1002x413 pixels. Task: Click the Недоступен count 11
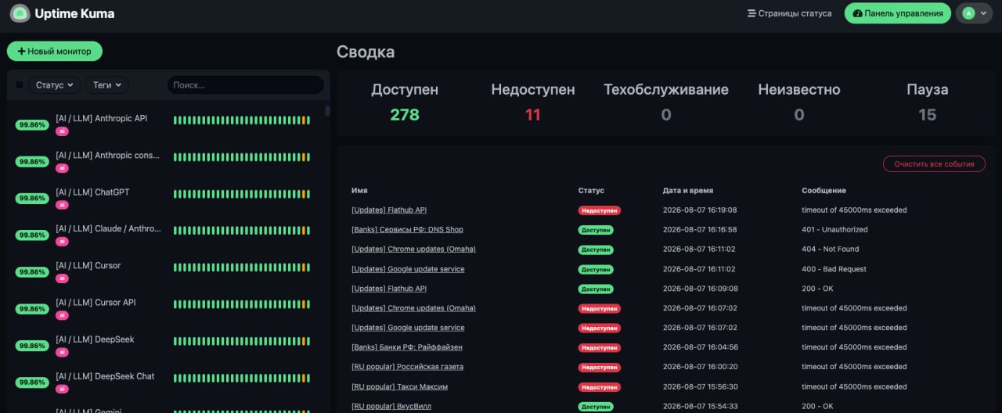tap(533, 115)
